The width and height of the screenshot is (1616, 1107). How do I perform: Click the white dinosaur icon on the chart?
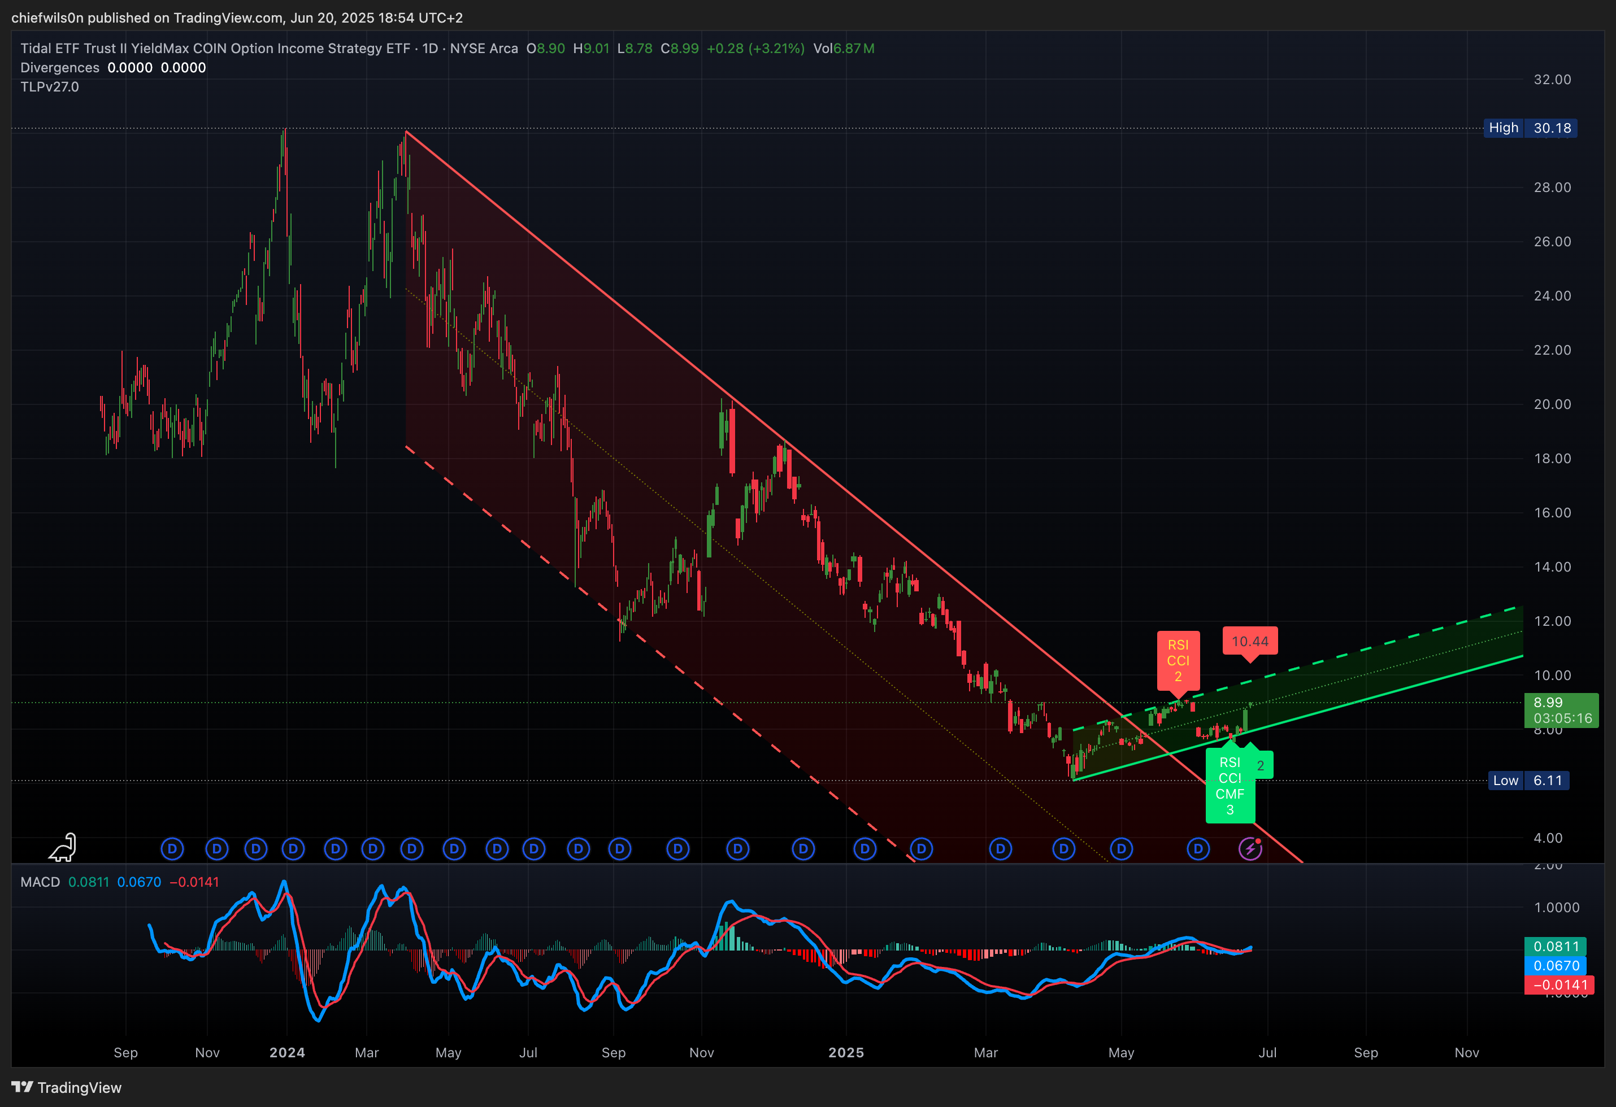[x=63, y=847]
